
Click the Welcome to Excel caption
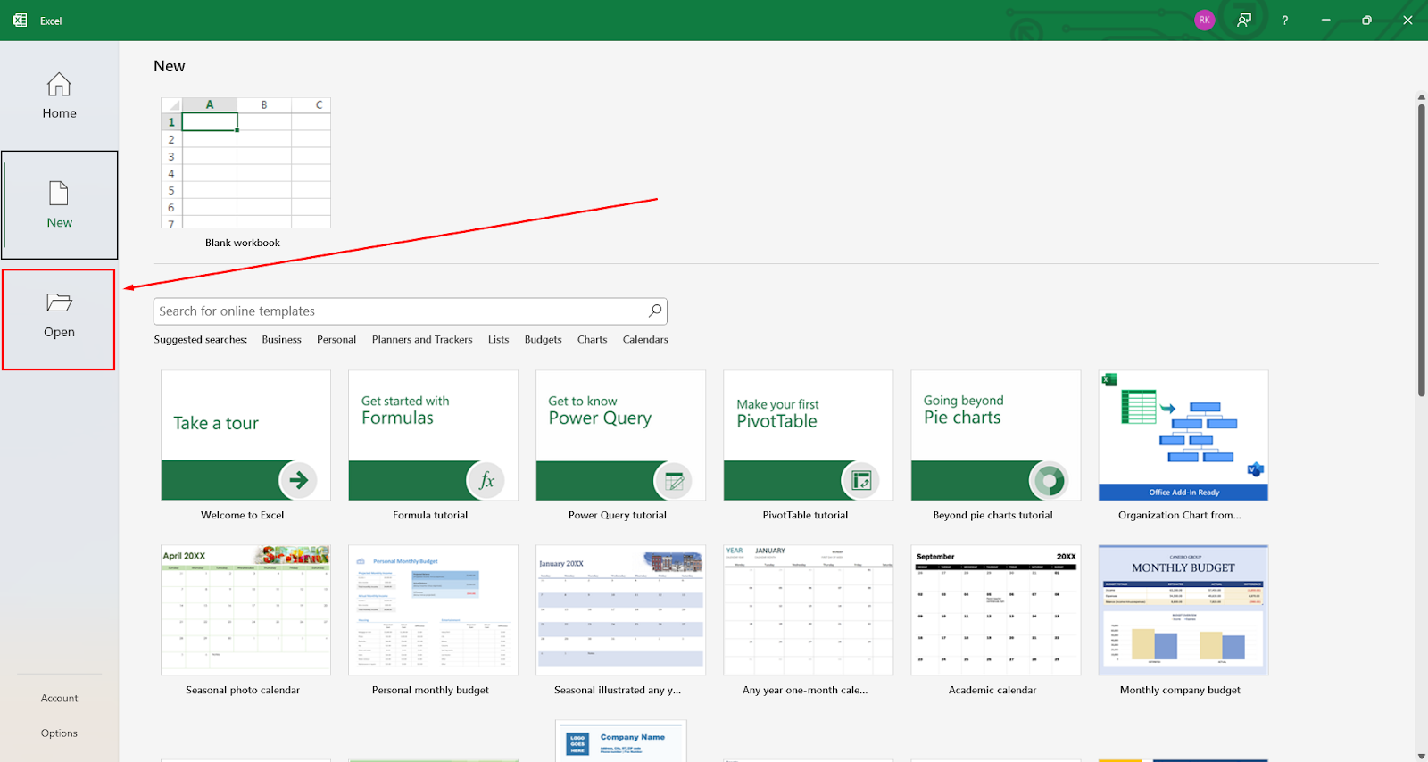click(242, 515)
